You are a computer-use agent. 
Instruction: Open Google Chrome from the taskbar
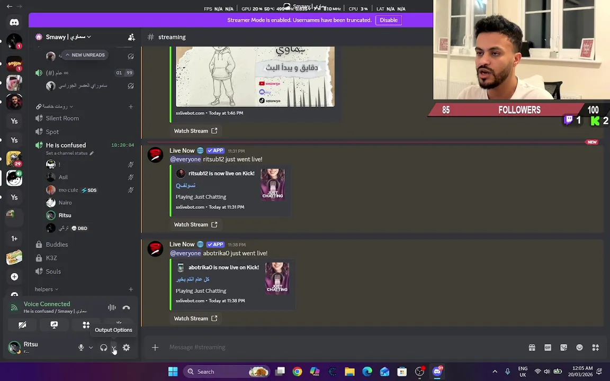(297, 371)
